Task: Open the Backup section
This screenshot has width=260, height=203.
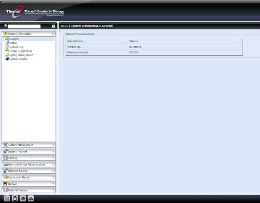Action: pyautogui.click(x=29, y=184)
